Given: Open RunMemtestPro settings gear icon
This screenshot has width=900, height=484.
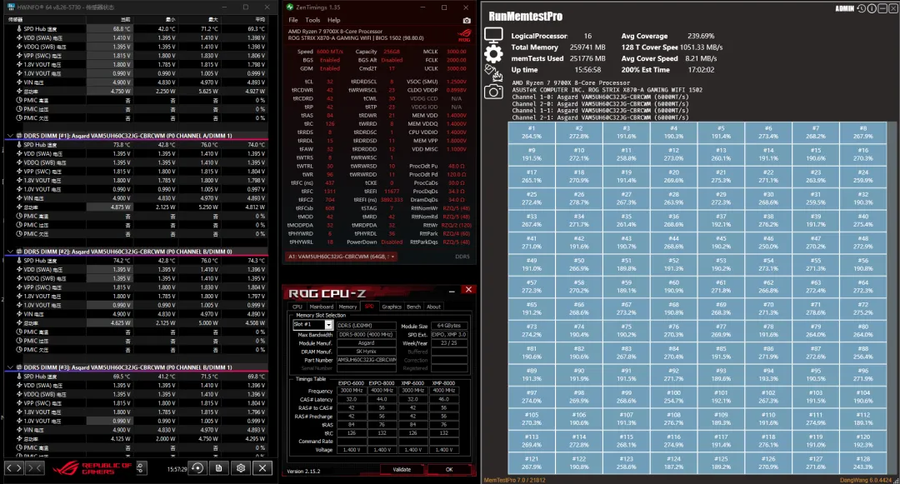Looking at the screenshot, I should click(493, 54).
